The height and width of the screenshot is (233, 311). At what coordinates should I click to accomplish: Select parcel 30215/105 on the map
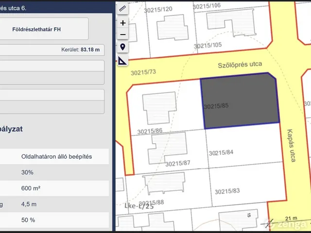[207, 45]
